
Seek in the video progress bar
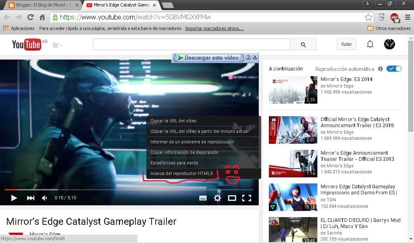coord(129,190)
